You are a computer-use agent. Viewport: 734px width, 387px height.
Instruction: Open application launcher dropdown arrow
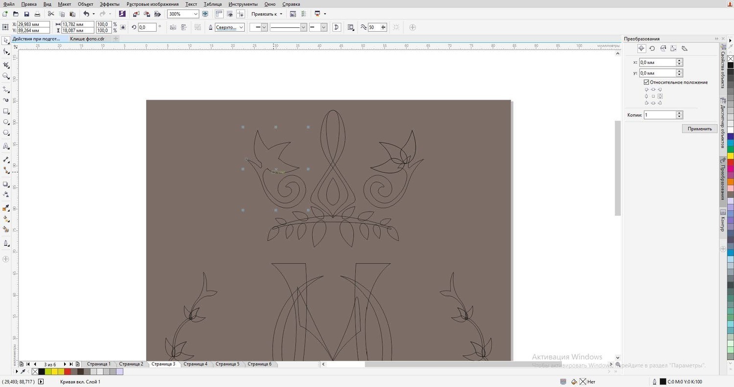(x=325, y=14)
